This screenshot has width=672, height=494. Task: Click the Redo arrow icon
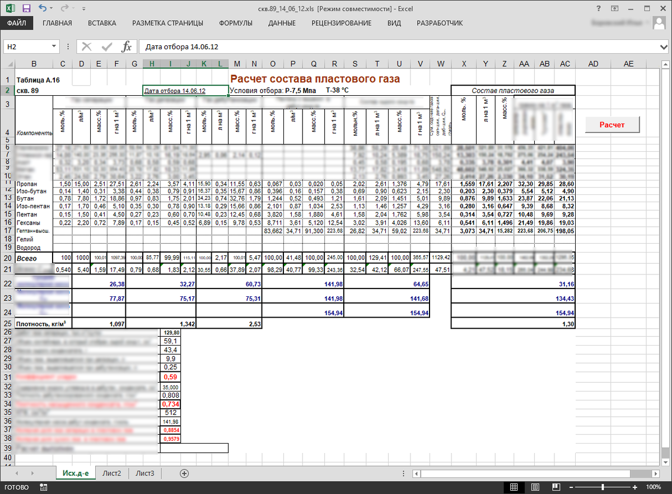point(64,8)
